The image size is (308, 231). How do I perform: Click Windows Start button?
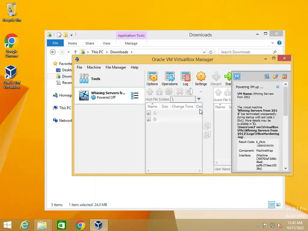8,225
